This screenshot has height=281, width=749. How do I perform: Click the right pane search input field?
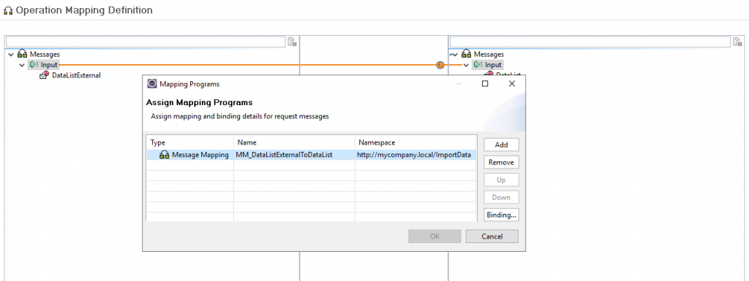click(x=590, y=42)
